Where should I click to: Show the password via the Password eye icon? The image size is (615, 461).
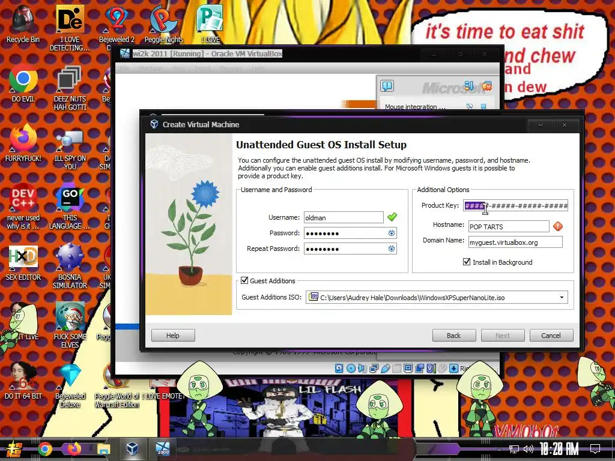coord(392,234)
